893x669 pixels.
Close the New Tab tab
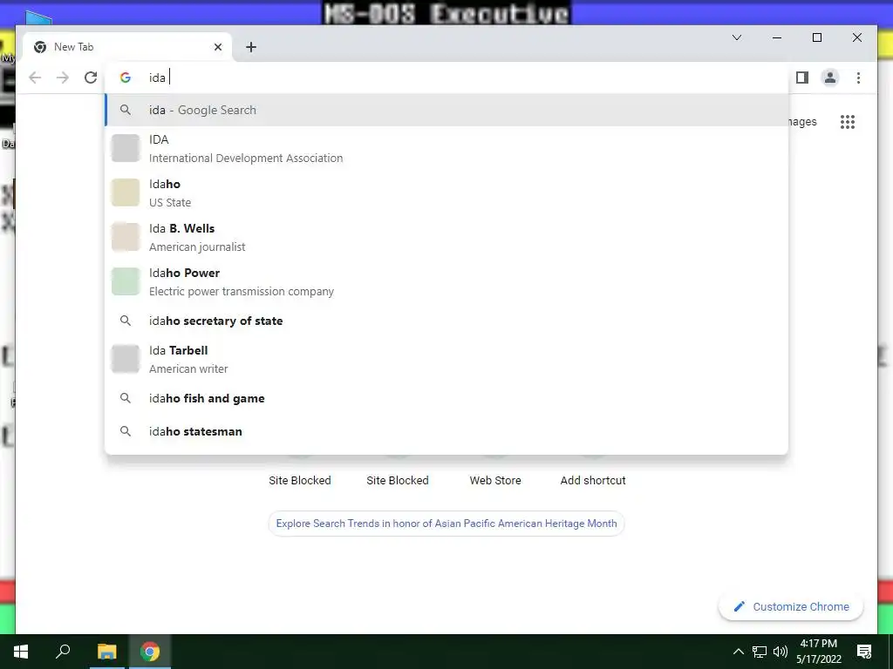[217, 47]
